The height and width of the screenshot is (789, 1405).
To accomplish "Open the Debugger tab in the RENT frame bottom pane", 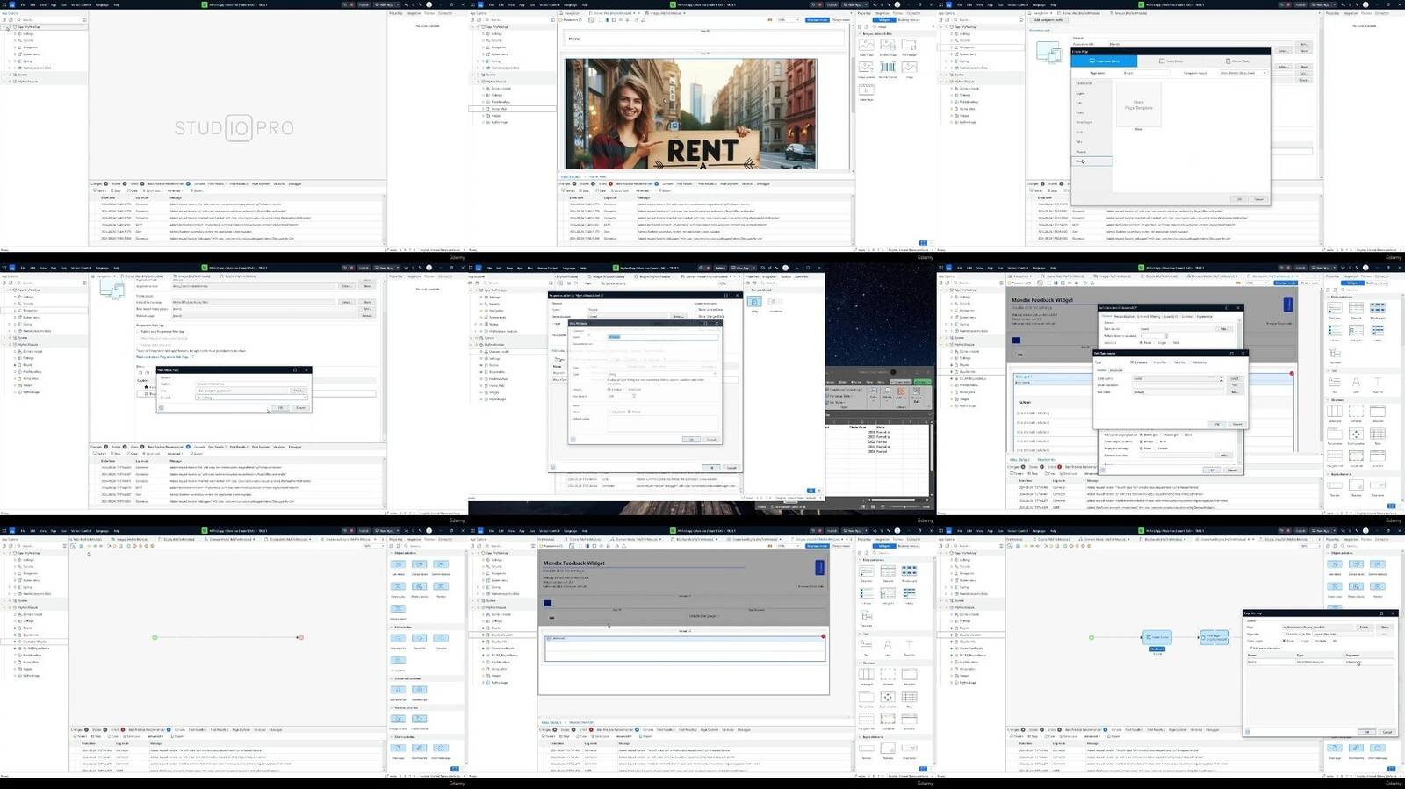I will 762,183.
